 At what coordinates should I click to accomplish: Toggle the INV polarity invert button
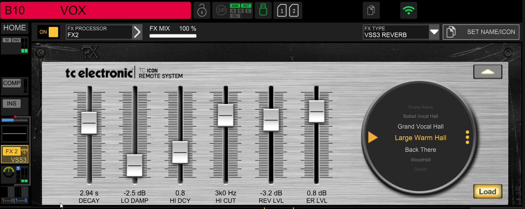16,40
